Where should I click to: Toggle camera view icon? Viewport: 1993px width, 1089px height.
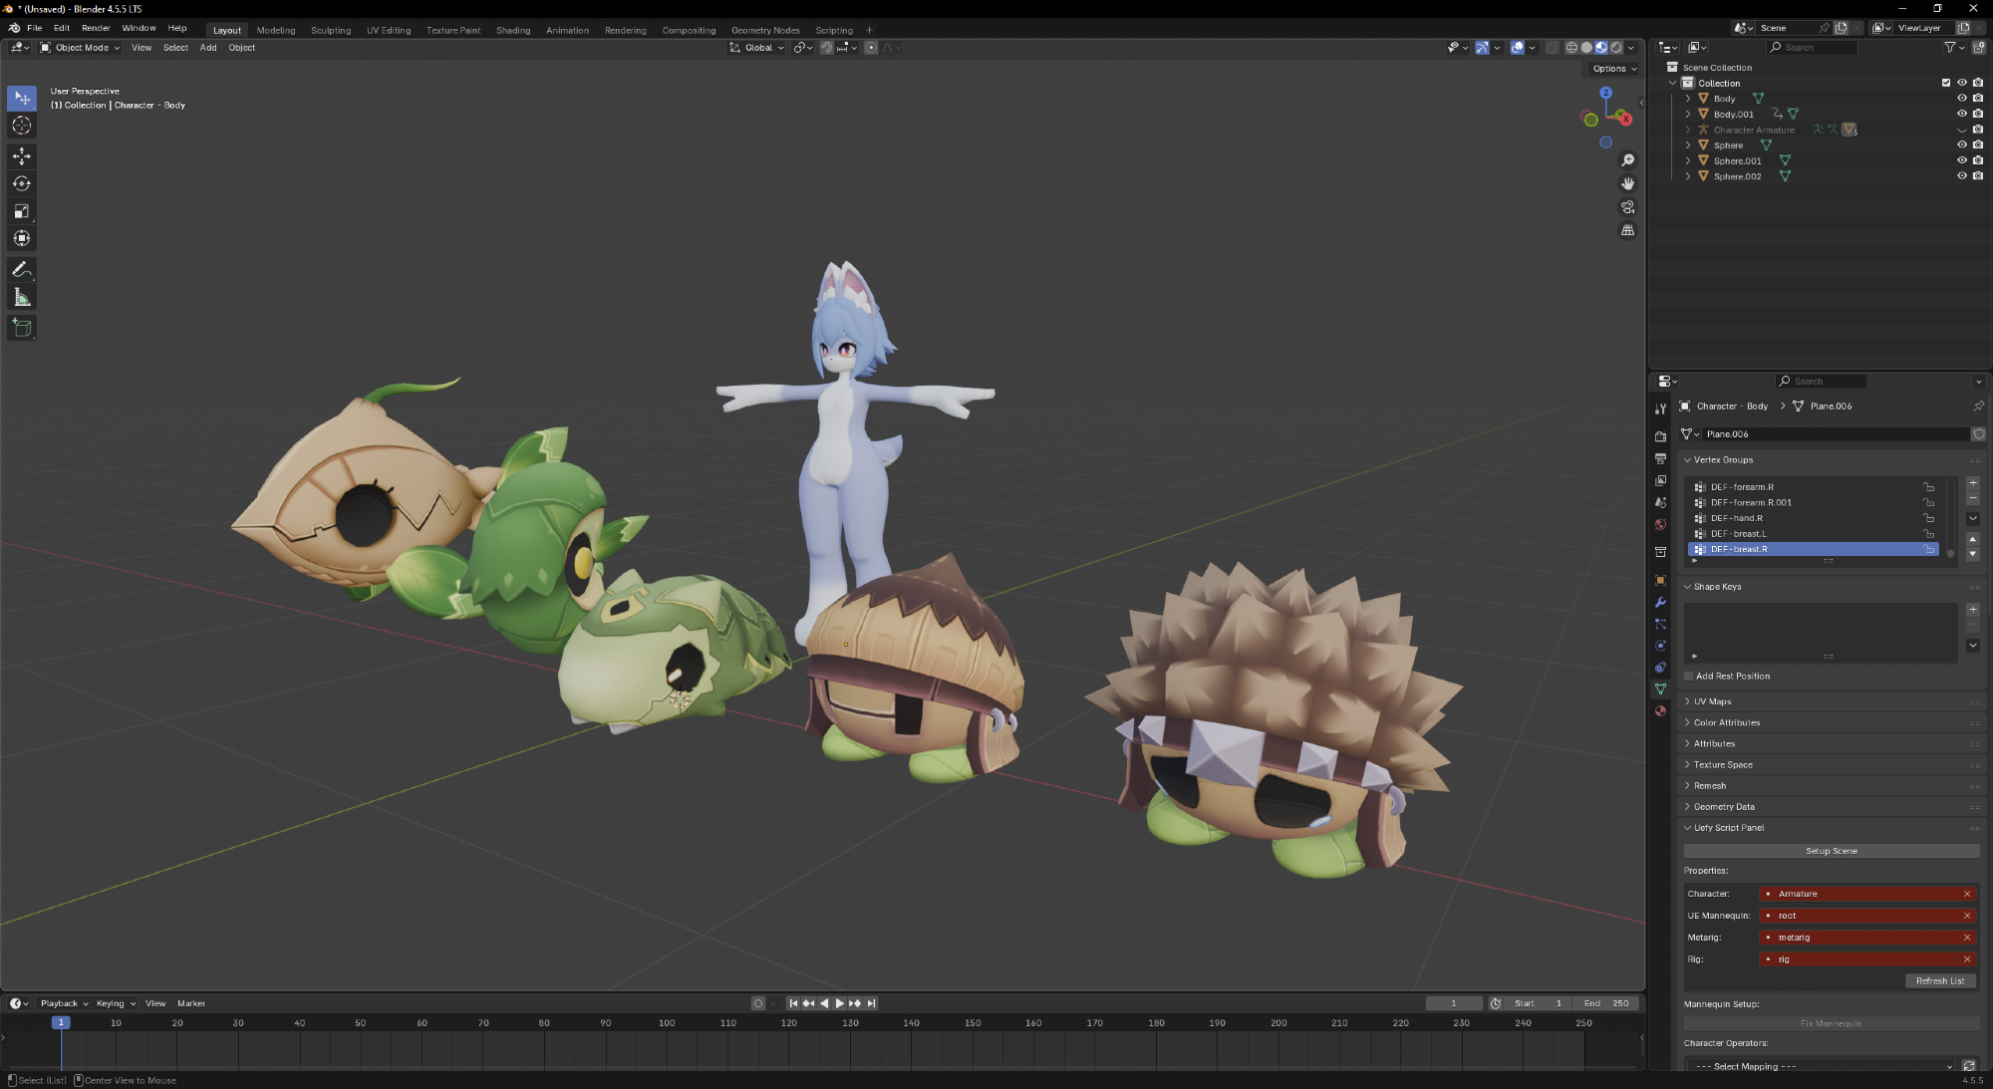point(1627,207)
